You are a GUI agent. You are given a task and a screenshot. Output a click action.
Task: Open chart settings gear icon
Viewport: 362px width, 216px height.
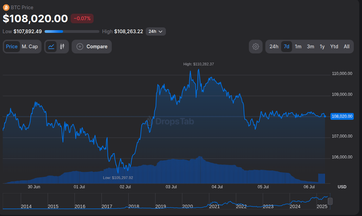point(256,47)
